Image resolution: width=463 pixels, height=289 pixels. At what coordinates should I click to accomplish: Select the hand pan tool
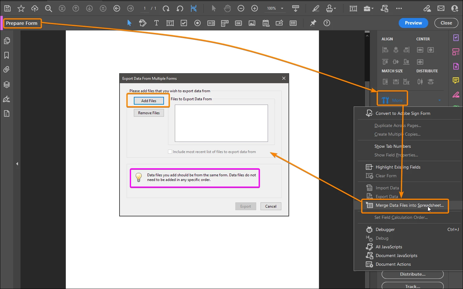[x=227, y=8]
